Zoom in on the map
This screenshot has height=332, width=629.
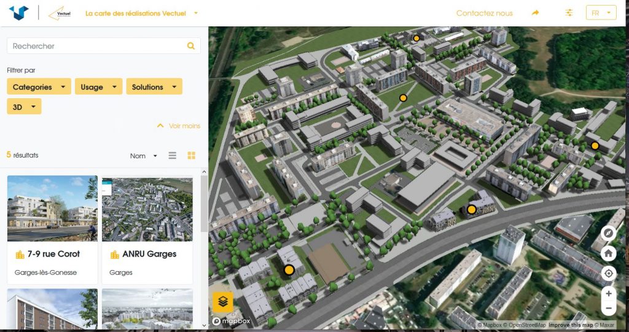609,293
